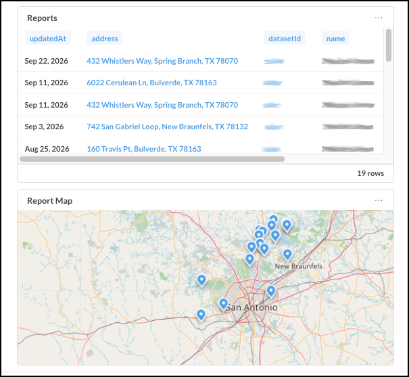The height and width of the screenshot is (377, 409).
Task: Select the map pin above New Braunfels label
Action: pos(287,254)
